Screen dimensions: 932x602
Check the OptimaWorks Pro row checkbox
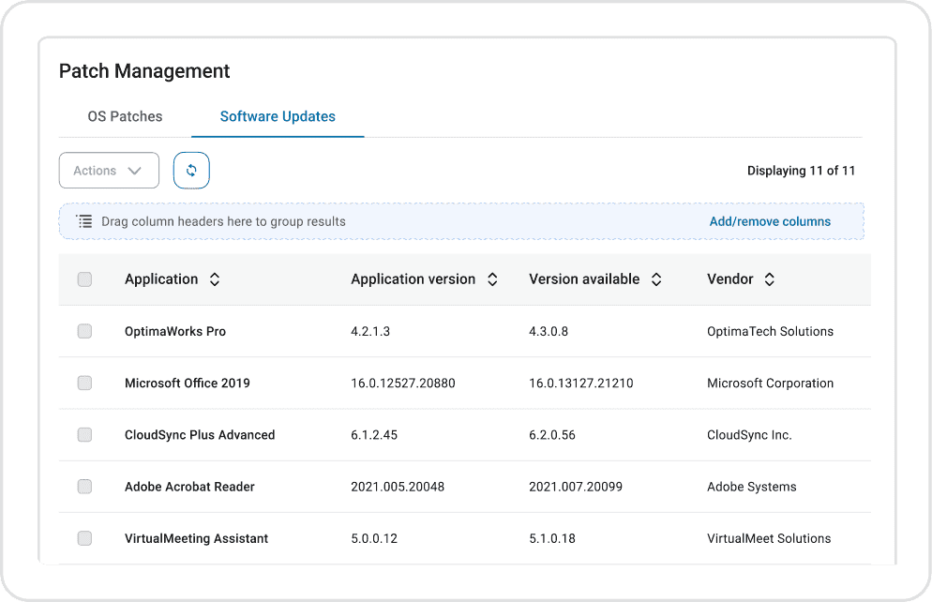[x=84, y=331]
